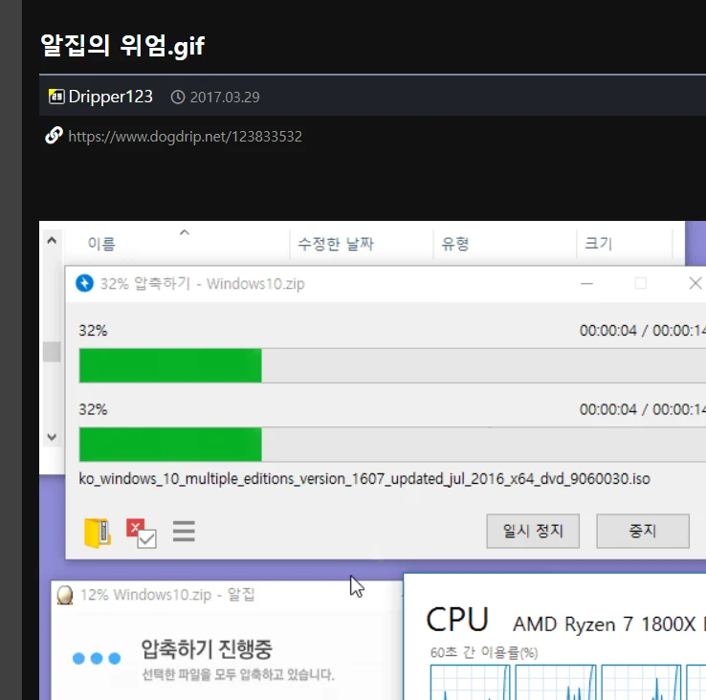Sort by the 크기 column header
706x700 pixels.
coord(599,244)
